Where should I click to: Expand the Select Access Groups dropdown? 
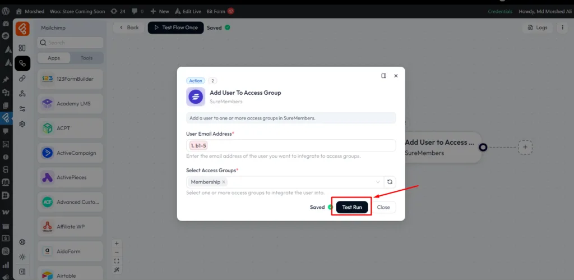(x=378, y=182)
